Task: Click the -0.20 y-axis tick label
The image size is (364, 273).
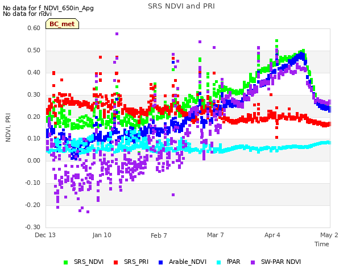Action: click(33, 205)
